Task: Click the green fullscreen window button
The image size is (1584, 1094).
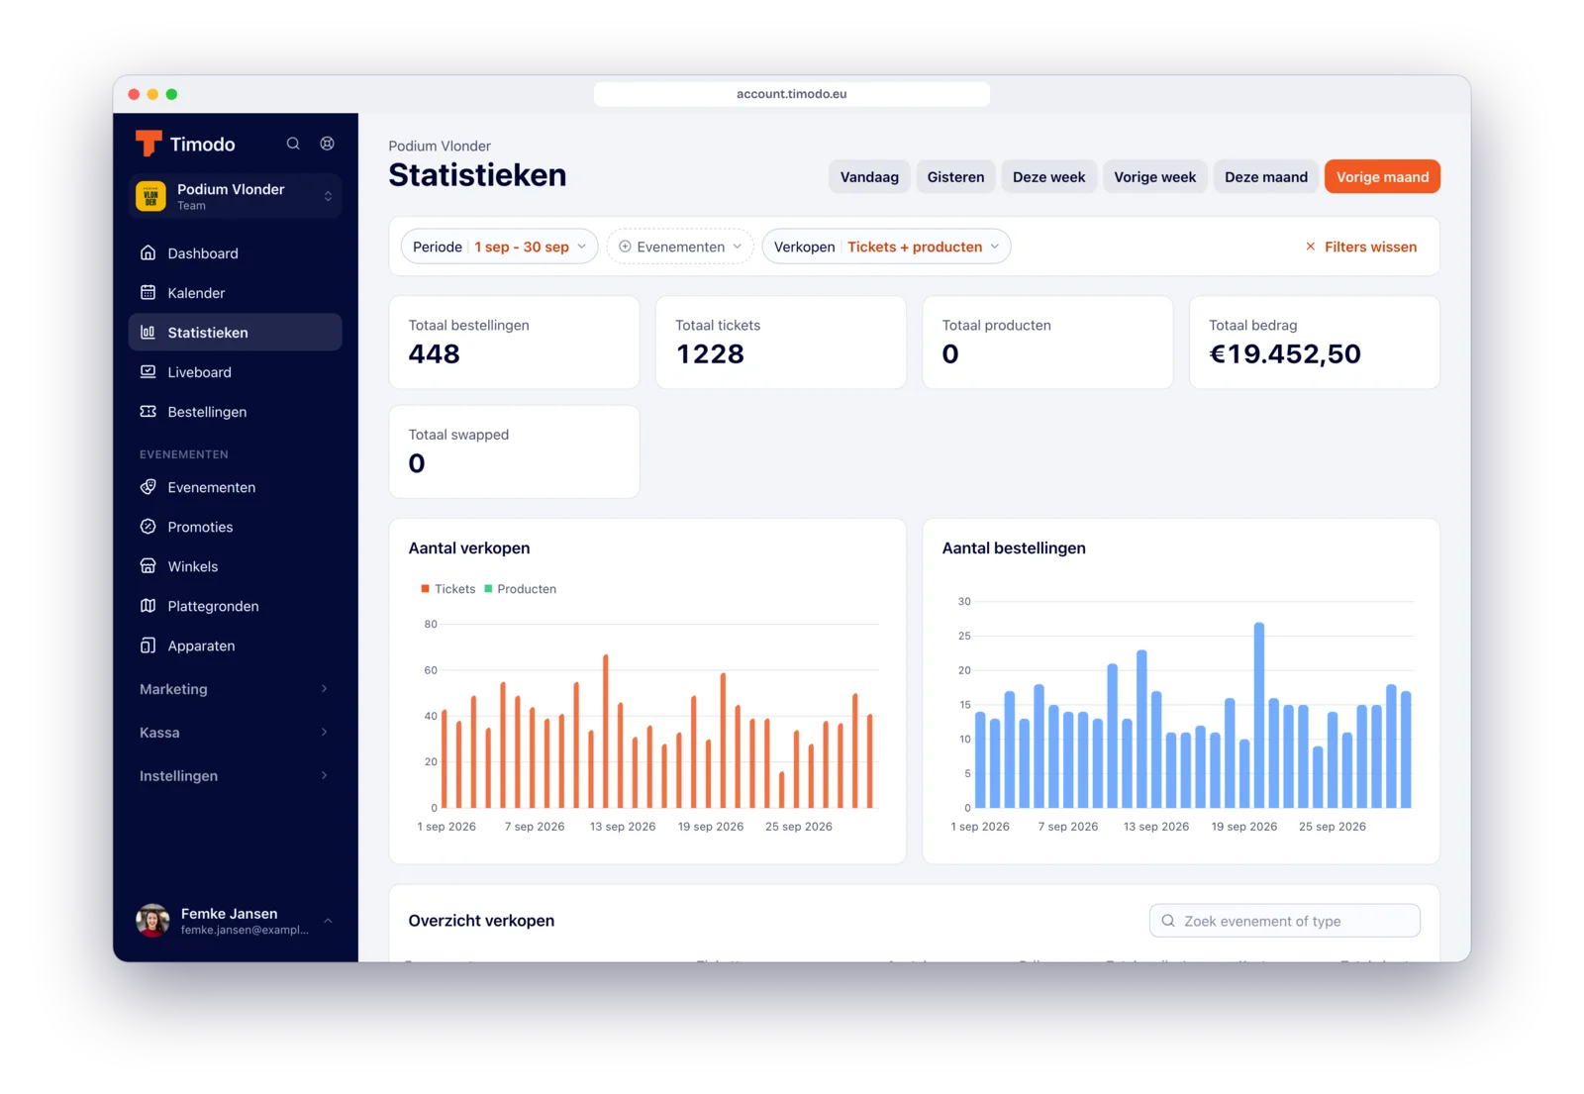Action: coord(171,94)
